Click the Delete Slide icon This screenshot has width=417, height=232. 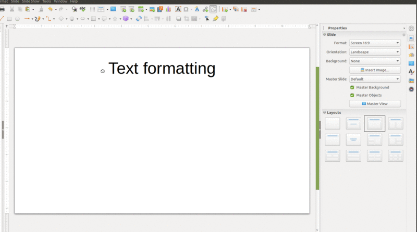pyautogui.click(x=244, y=9)
